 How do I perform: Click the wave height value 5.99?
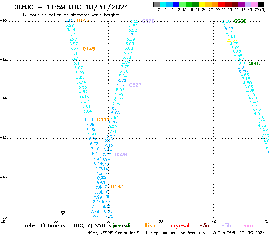tap(70, 25)
